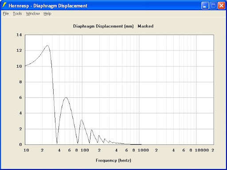Click the 'Diaphragm Displacement (mm)' chart title
The width and height of the screenshot is (227, 170).
pyautogui.click(x=103, y=26)
